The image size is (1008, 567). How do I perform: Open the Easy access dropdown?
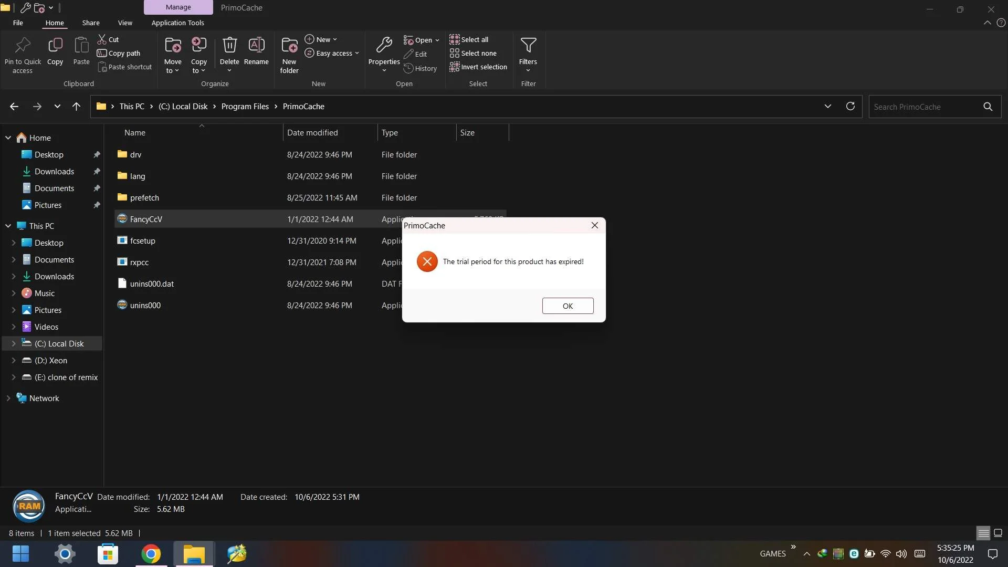coord(332,53)
